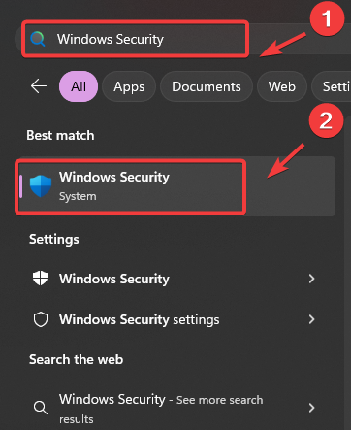This screenshot has height=430, width=351.
Task: Click inside the Windows Security search text field
Action: (x=135, y=39)
